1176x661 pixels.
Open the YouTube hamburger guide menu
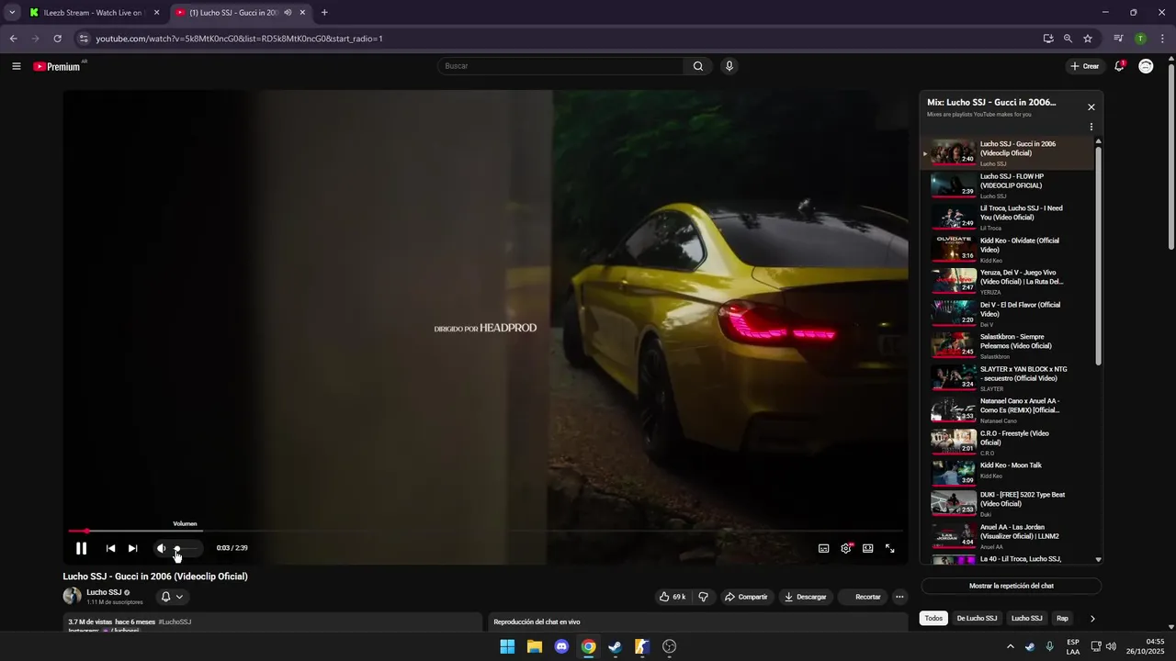point(17,66)
